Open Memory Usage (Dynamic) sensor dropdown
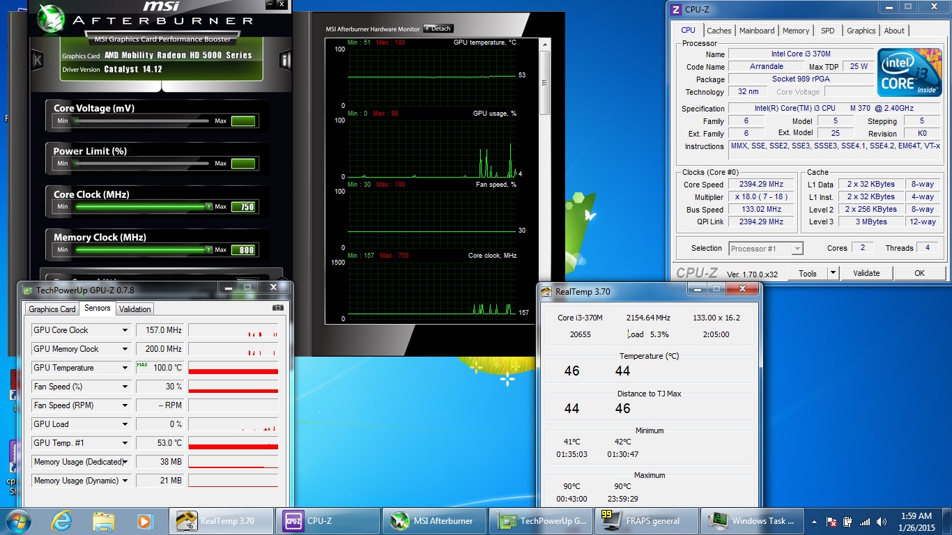The image size is (952, 535). pos(125,481)
